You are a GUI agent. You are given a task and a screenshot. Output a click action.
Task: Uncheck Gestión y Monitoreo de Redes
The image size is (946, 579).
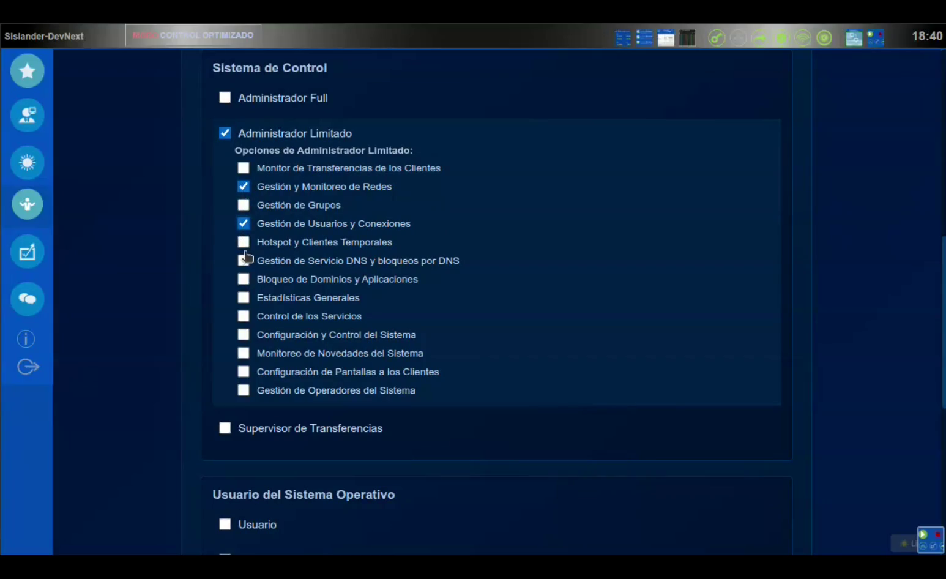244,187
